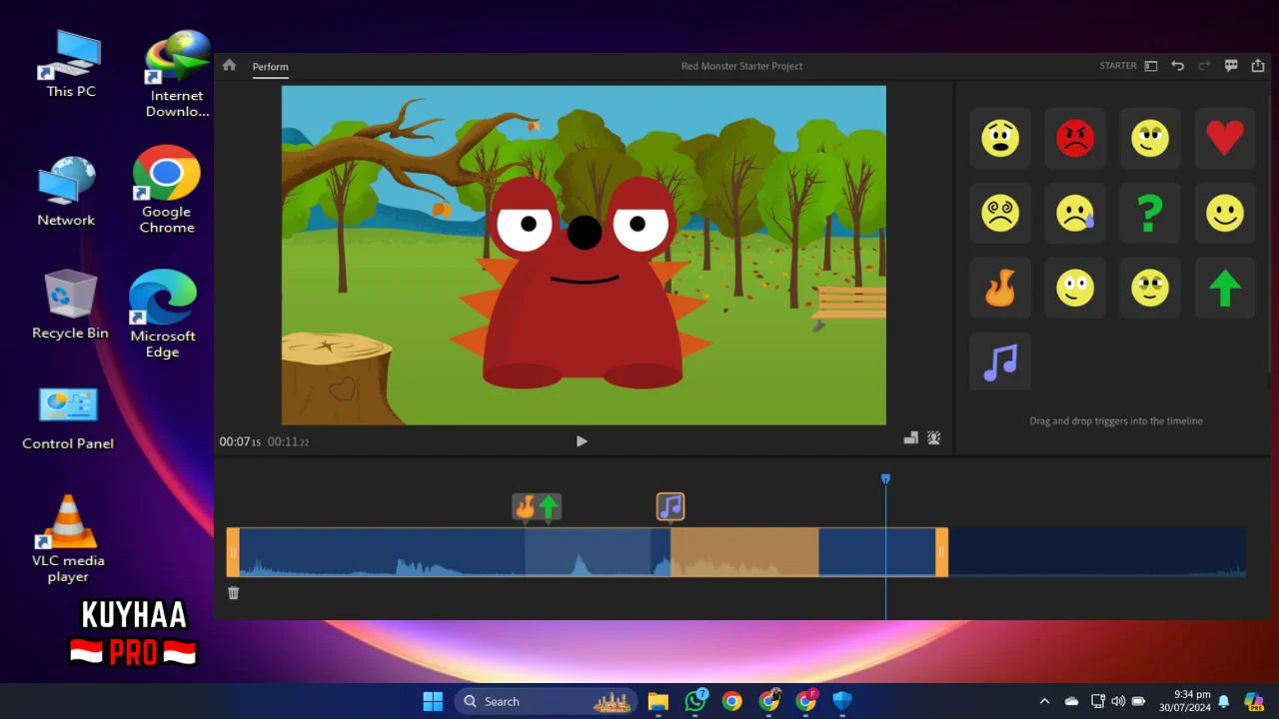
Task: Click the STARTER mode label
Action: [1118, 66]
